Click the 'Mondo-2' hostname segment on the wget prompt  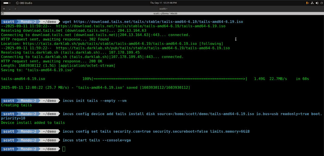(28, 22)
